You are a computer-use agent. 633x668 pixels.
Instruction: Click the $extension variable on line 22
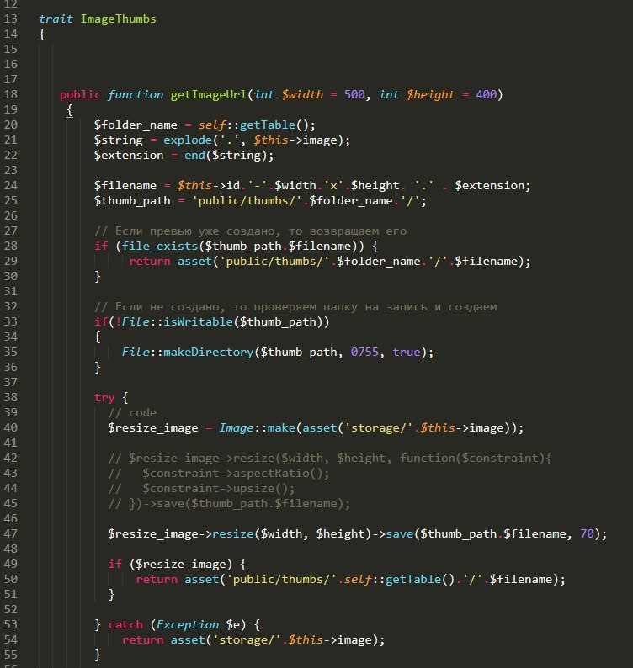click(x=129, y=156)
